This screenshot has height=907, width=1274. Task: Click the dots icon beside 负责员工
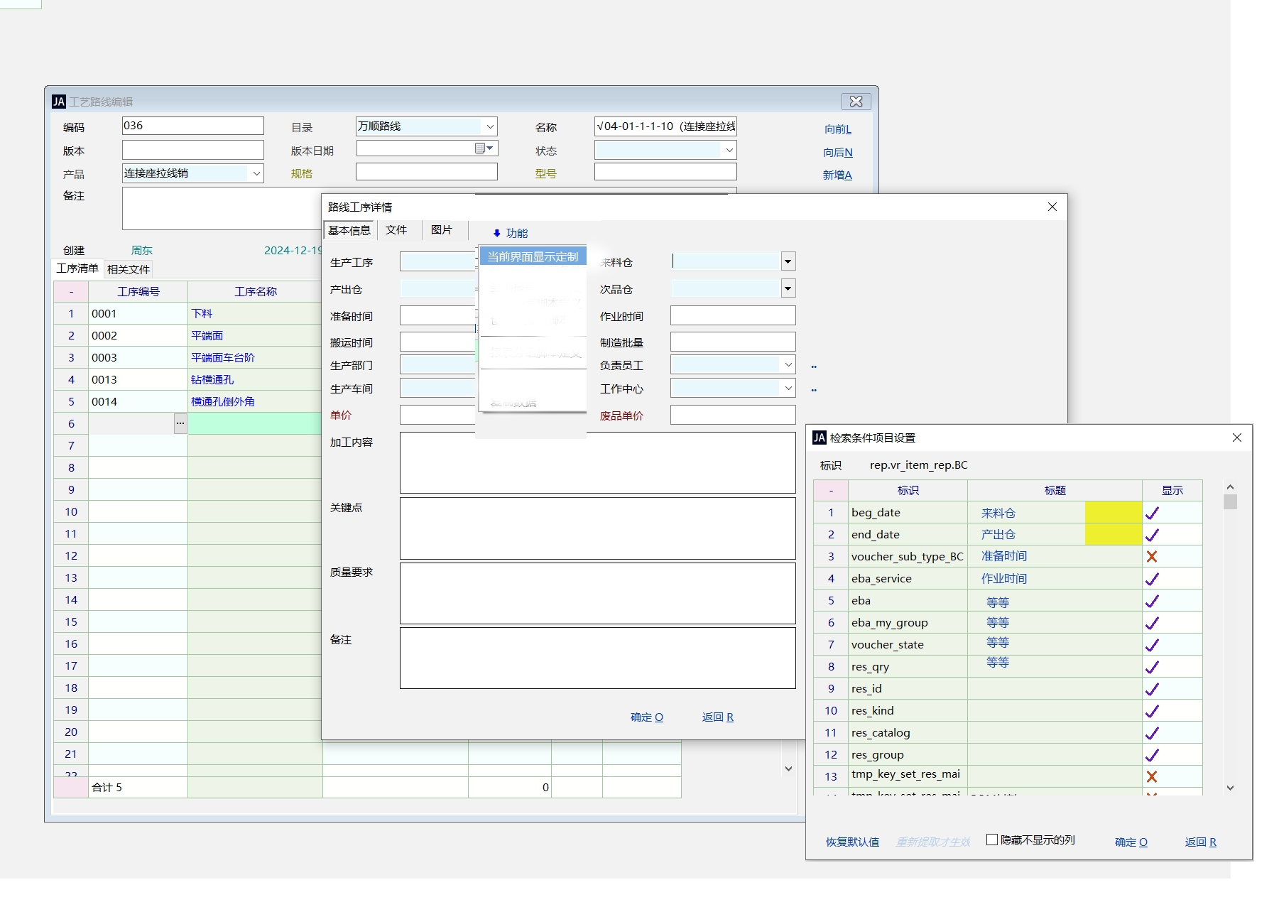(814, 367)
